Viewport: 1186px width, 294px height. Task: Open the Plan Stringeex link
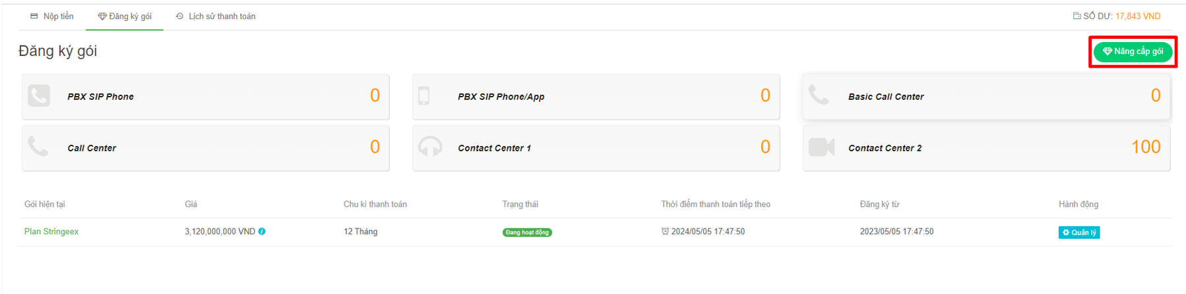[51, 232]
